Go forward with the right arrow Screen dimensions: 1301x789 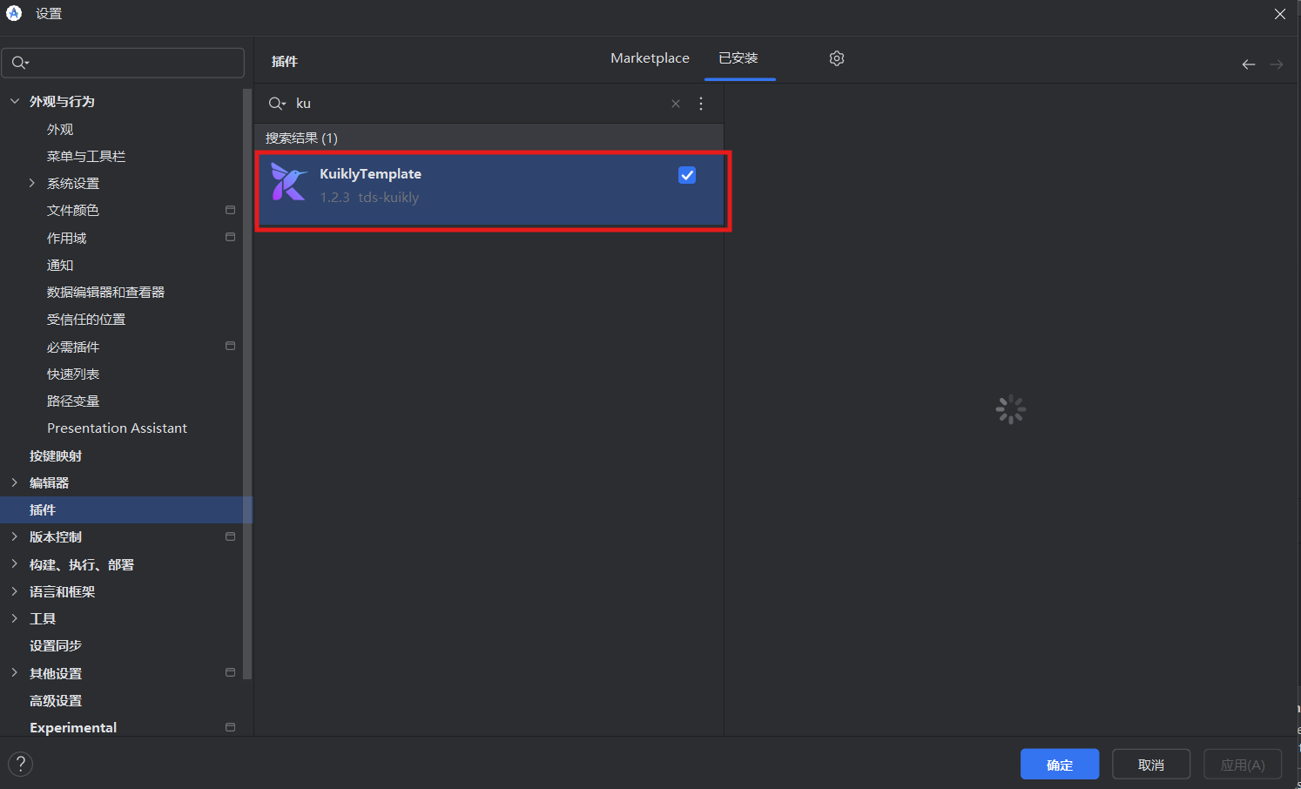1277,64
